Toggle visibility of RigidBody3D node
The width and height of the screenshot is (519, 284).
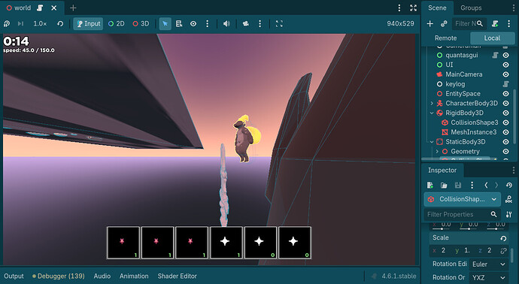tap(505, 113)
